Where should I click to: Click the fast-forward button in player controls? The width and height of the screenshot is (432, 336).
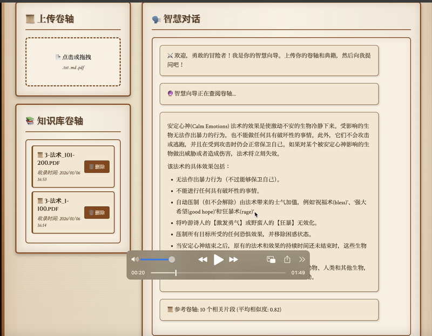[x=234, y=260]
